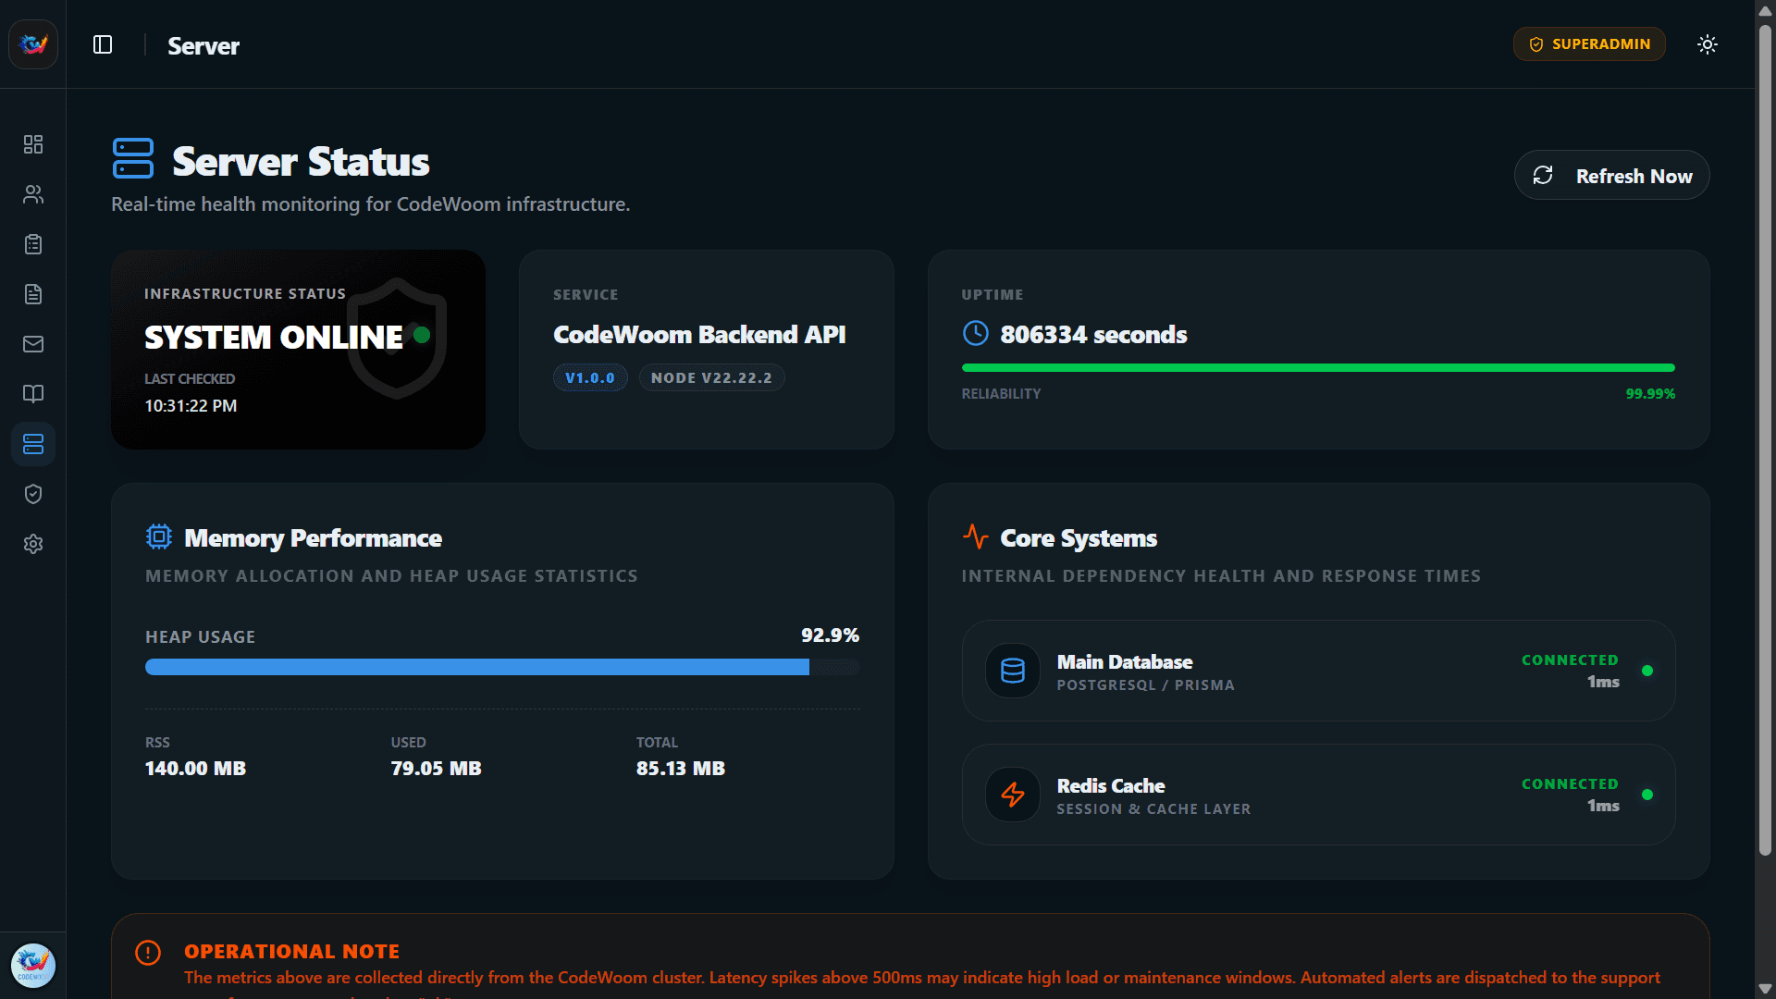
Task: Click the Main Database card
Action: click(1318, 671)
